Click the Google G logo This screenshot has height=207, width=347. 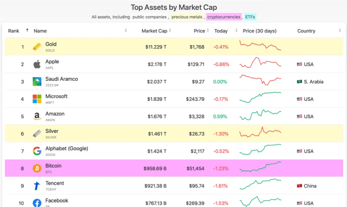pyautogui.click(x=37, y=151)
